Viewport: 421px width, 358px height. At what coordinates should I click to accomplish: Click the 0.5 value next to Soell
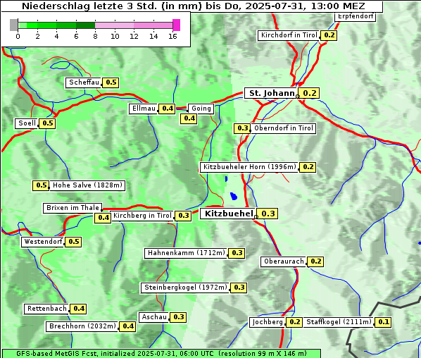tap(47, 123)
